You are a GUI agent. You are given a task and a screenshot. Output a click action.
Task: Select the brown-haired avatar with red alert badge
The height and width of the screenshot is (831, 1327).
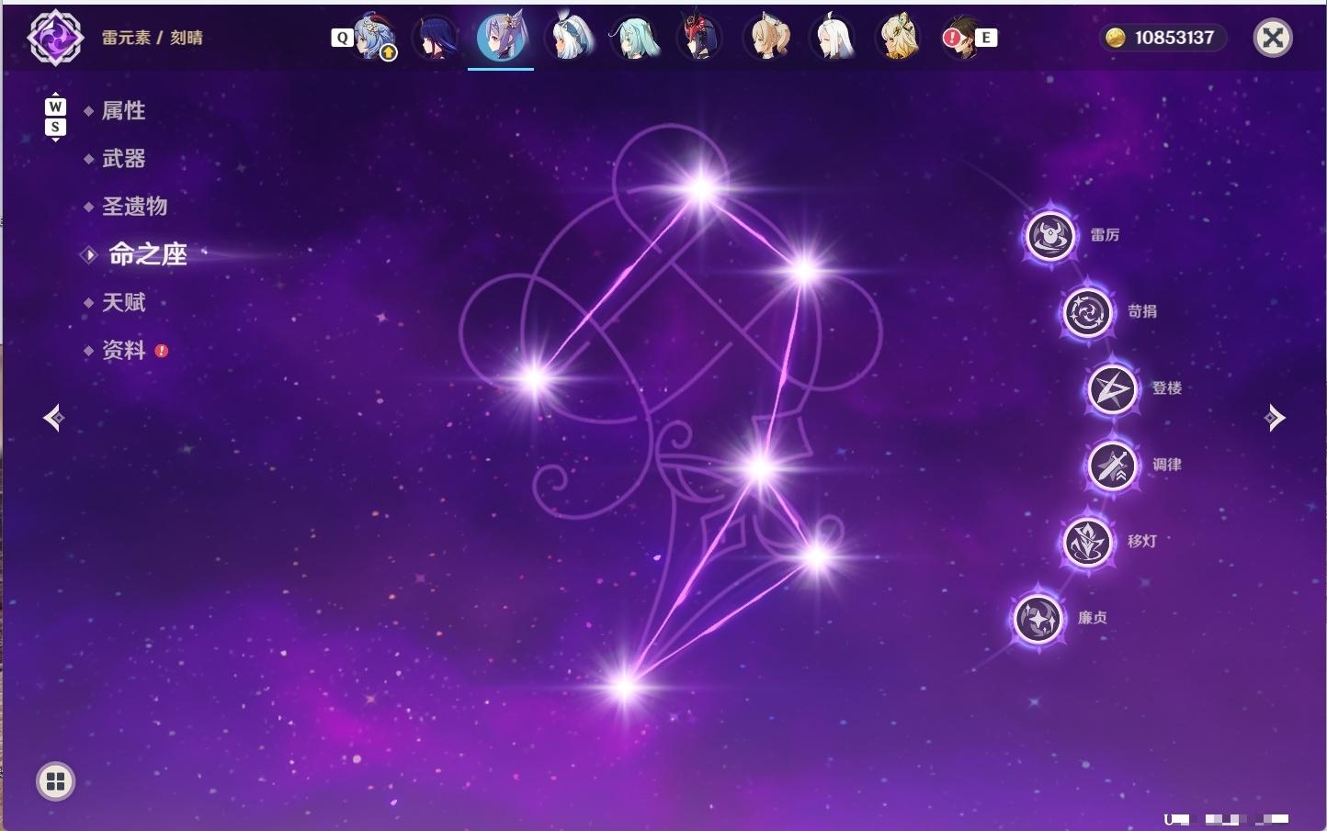coord(961,38)
